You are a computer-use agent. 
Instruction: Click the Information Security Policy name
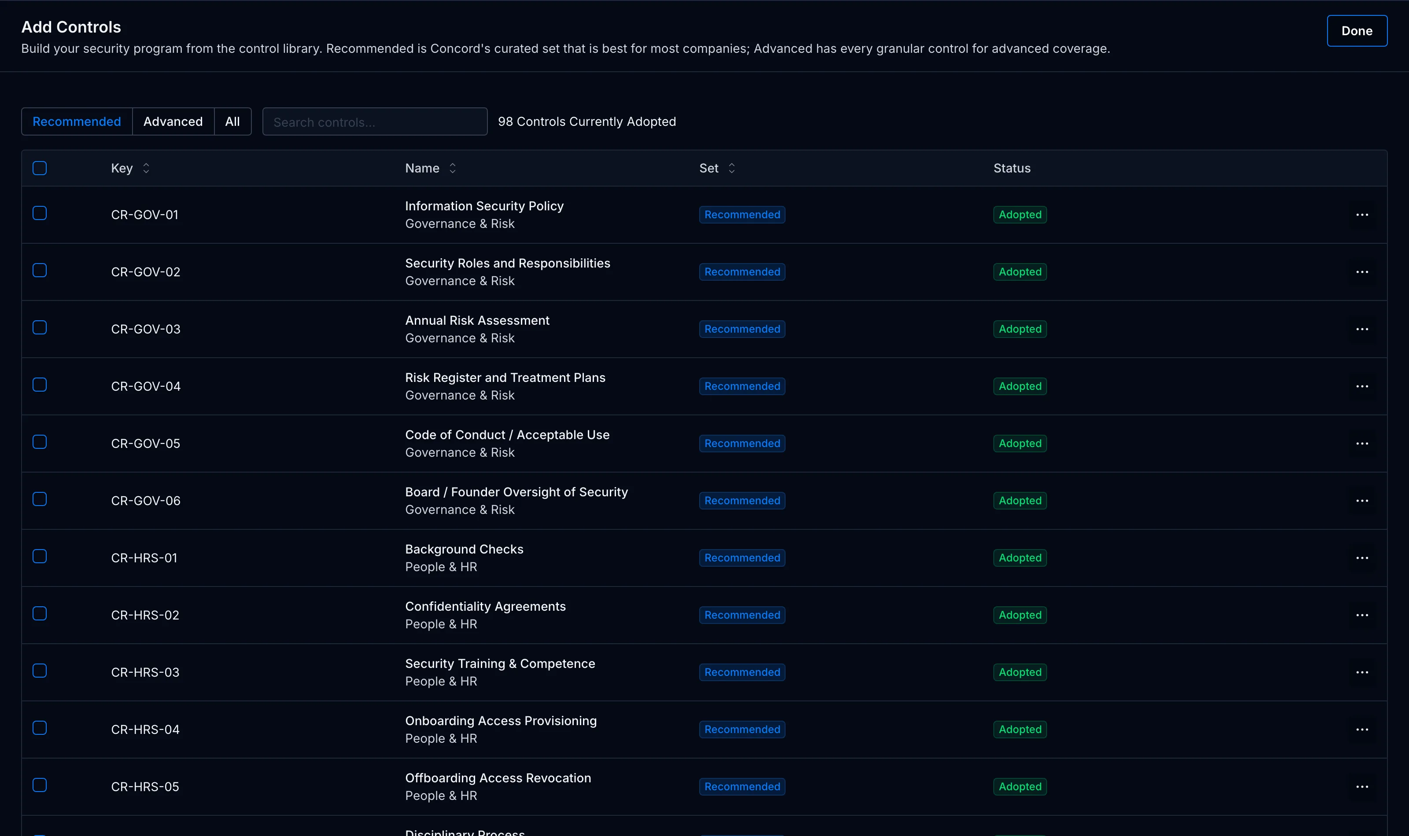[x=484, y=206]
